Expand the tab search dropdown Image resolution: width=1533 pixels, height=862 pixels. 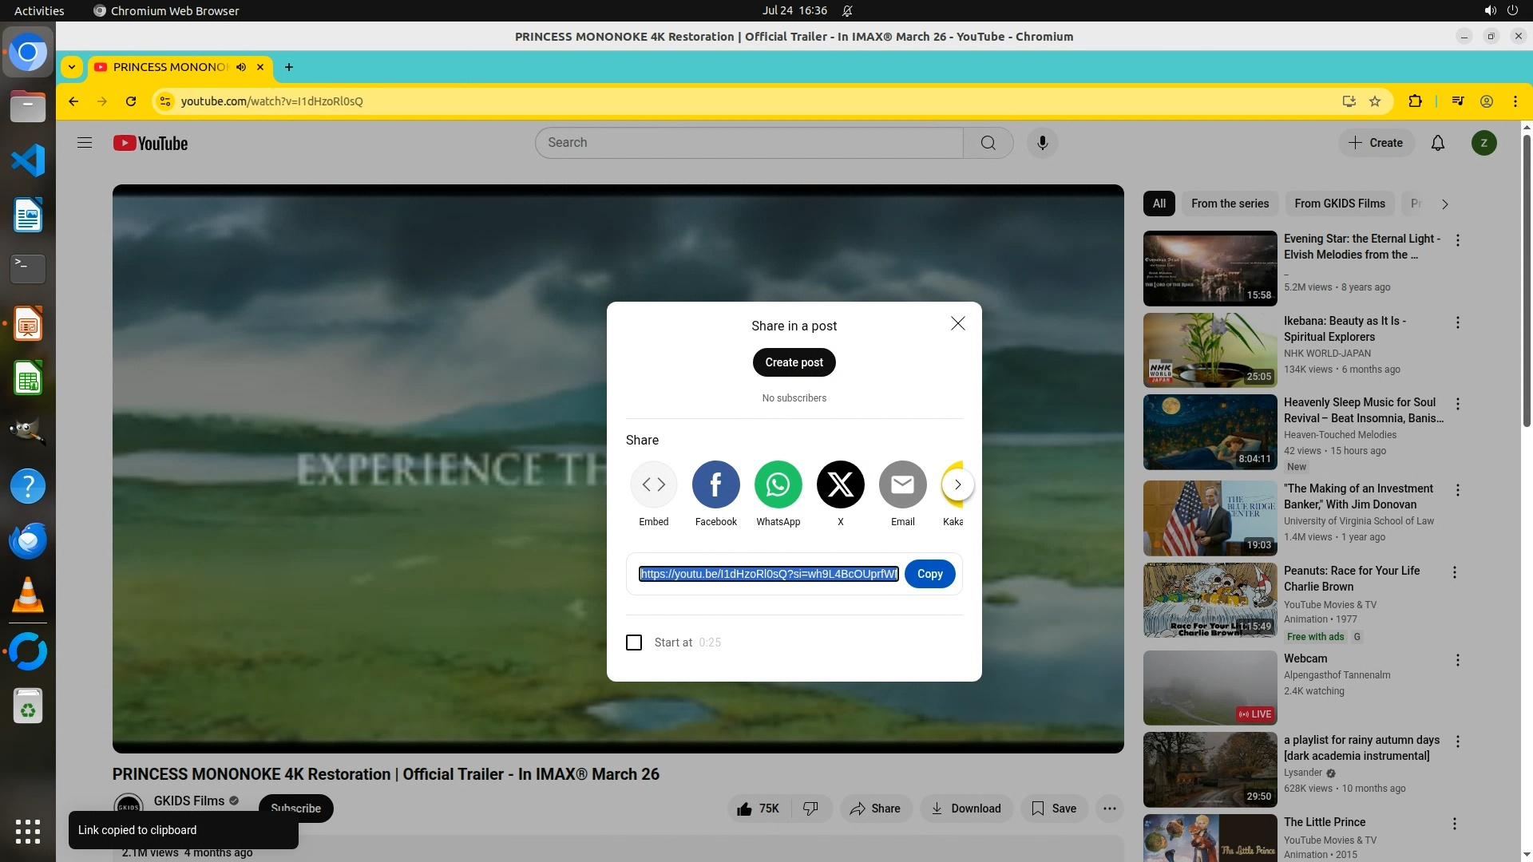pyautogui.click(x=72, y=67)
